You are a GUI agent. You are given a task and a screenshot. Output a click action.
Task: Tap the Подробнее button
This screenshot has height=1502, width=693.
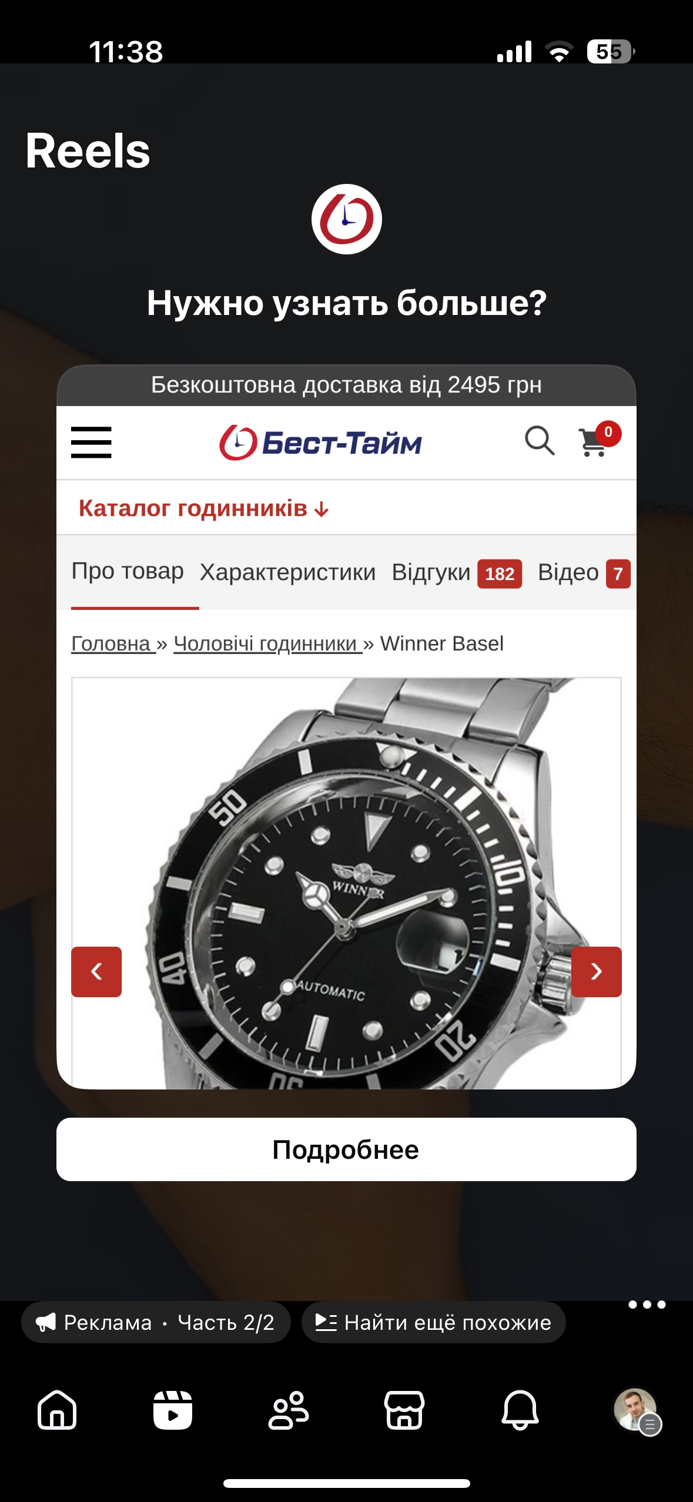[x=346, y=1149]
